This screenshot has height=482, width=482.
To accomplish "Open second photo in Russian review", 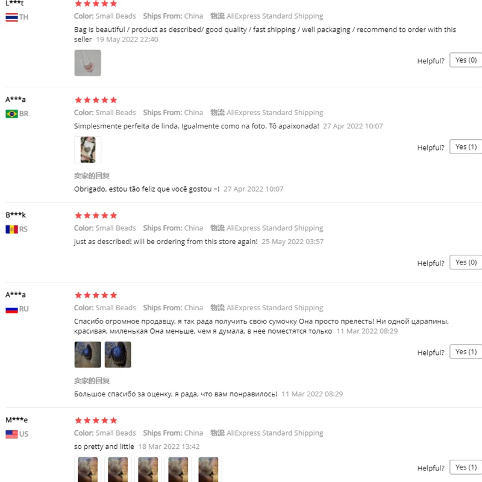I will 117,354.
